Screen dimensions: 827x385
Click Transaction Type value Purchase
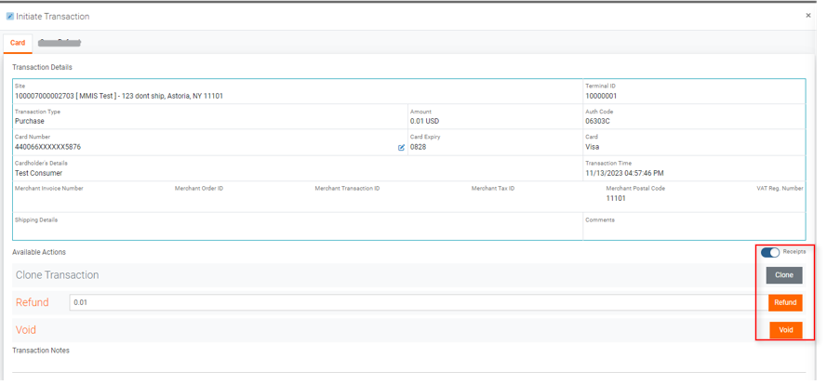point(30,121)
